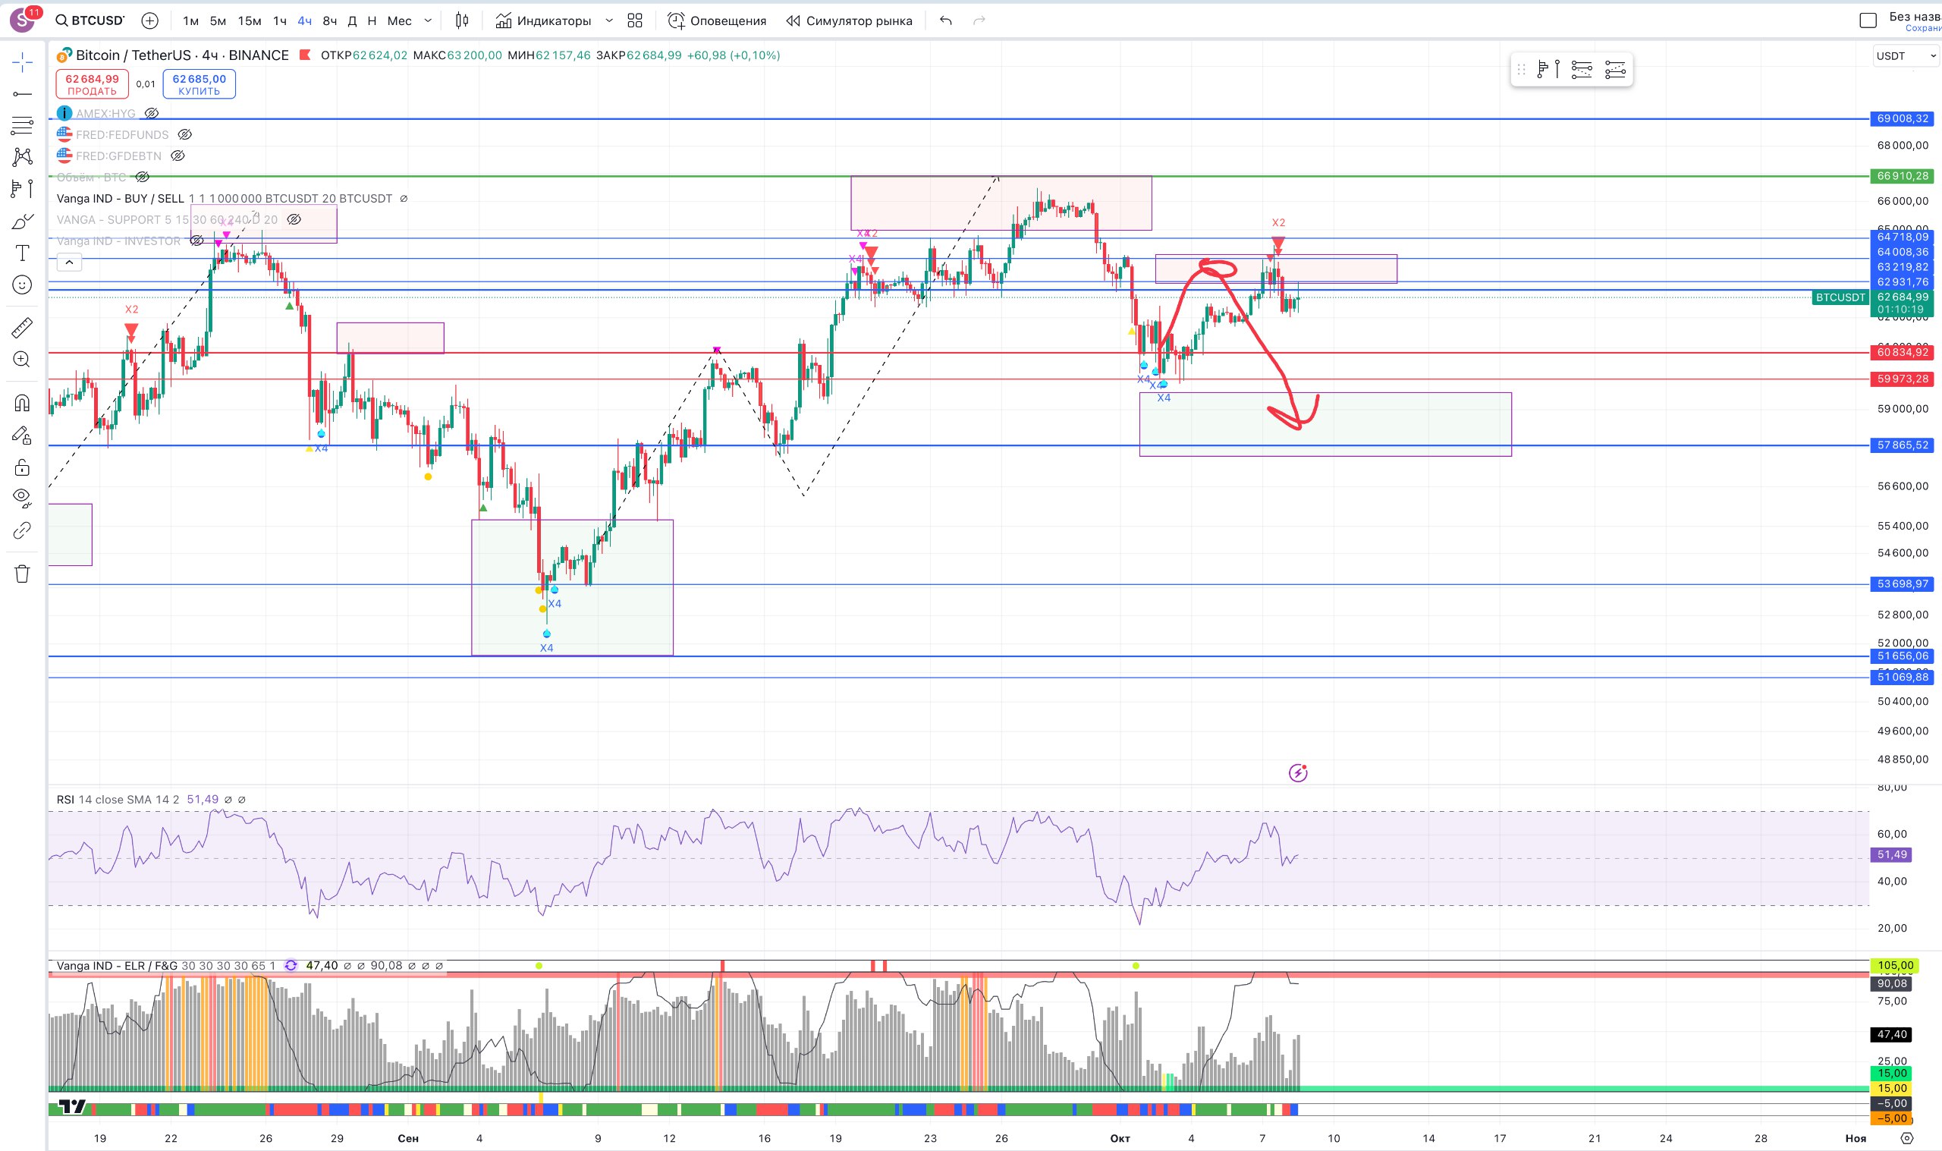
Task: Toggle visibility of FRED:FEDFUNDS
Action: 184,134
